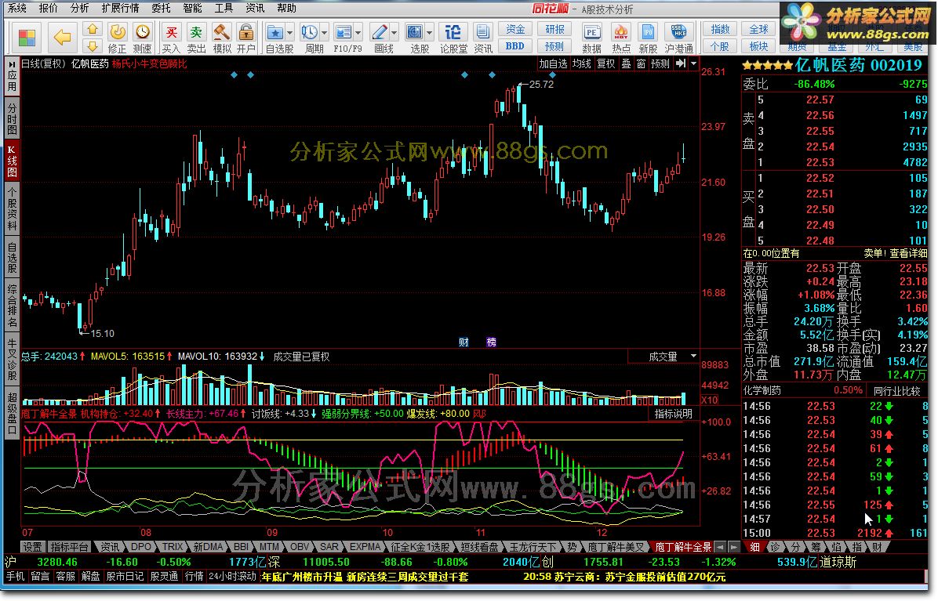Open the chart header options dropdown arrow

pyautogui.click(x=693, y=63)
